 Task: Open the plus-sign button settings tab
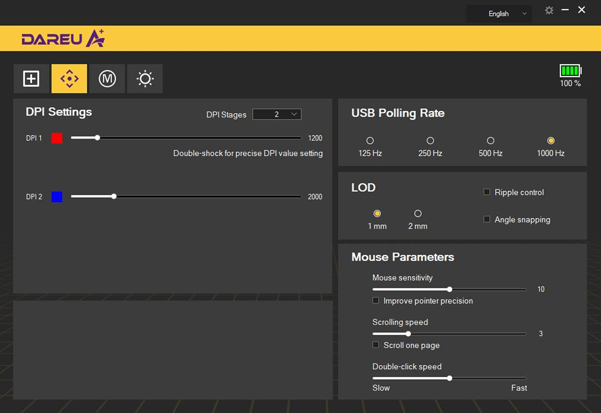pyautogui.click(x=31, y=78)
